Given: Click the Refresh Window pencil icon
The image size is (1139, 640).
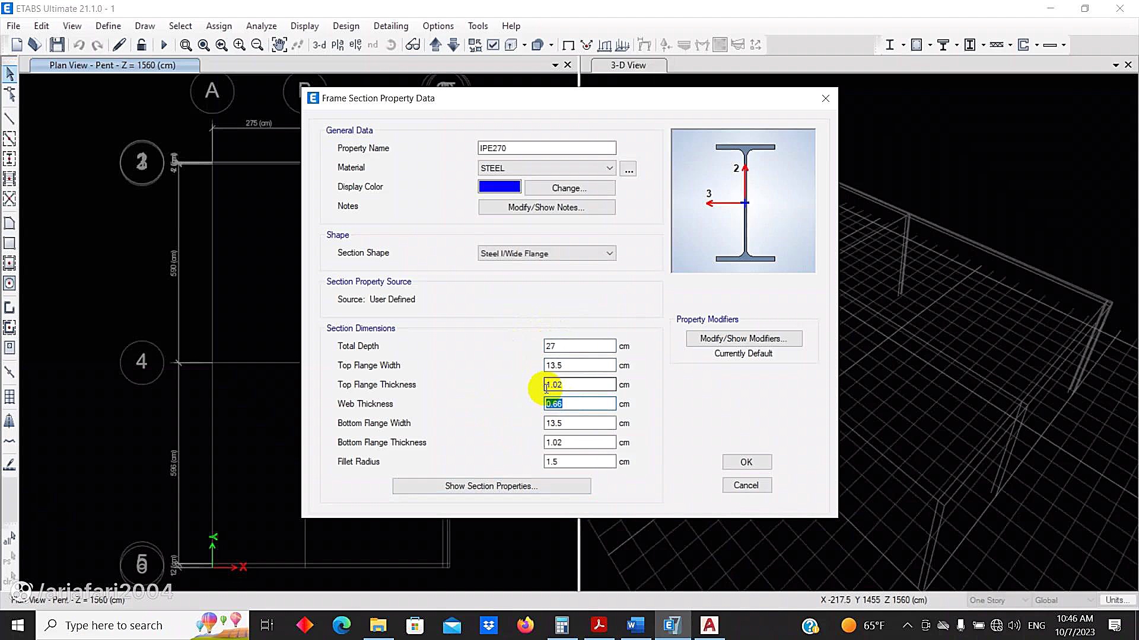Looking at the screenshot, I should pos(119,45).
